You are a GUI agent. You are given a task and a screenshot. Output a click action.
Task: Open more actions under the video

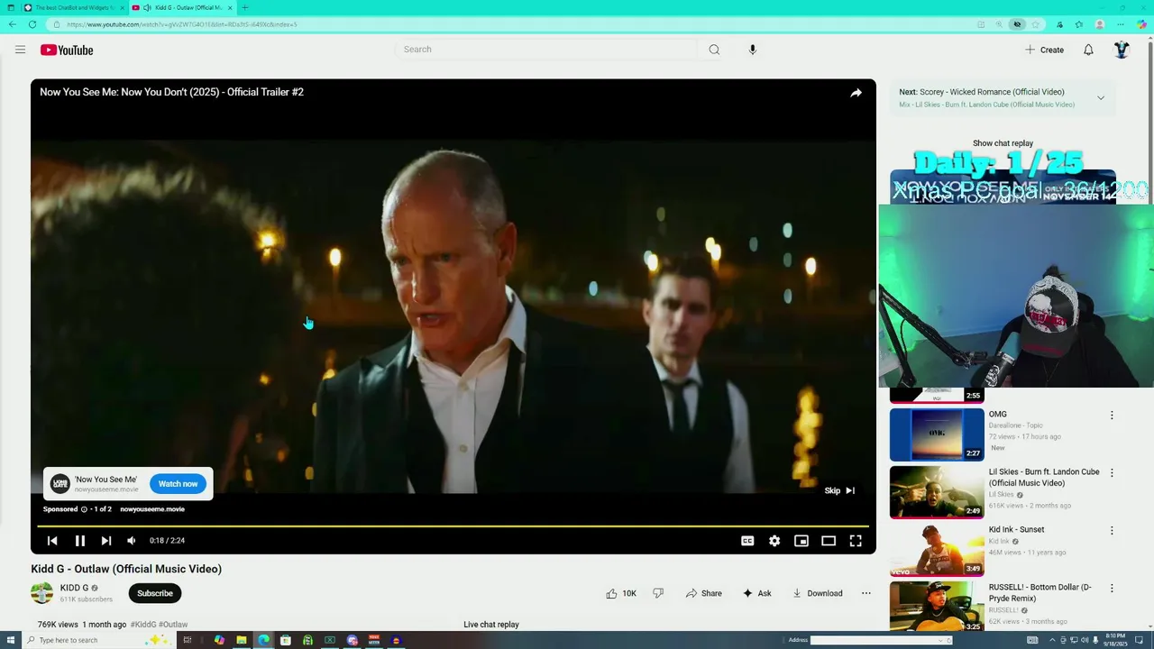(x=866, y=593)
